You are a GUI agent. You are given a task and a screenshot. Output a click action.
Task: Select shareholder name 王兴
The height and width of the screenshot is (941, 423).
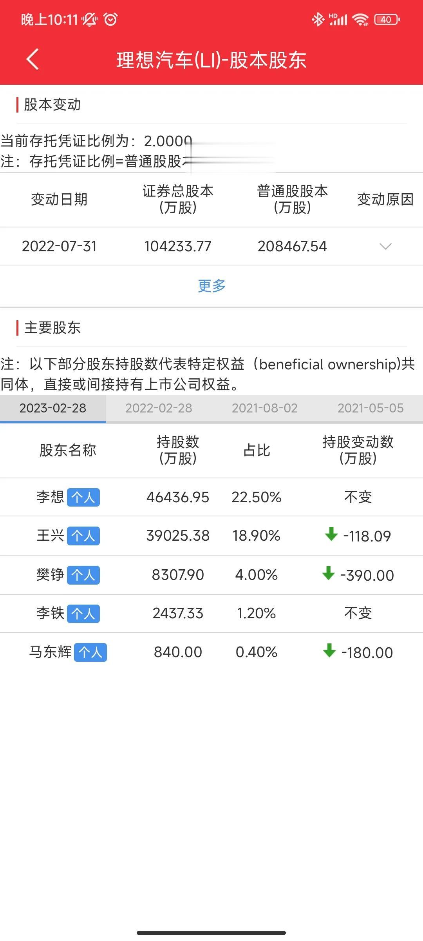point(50,535)
